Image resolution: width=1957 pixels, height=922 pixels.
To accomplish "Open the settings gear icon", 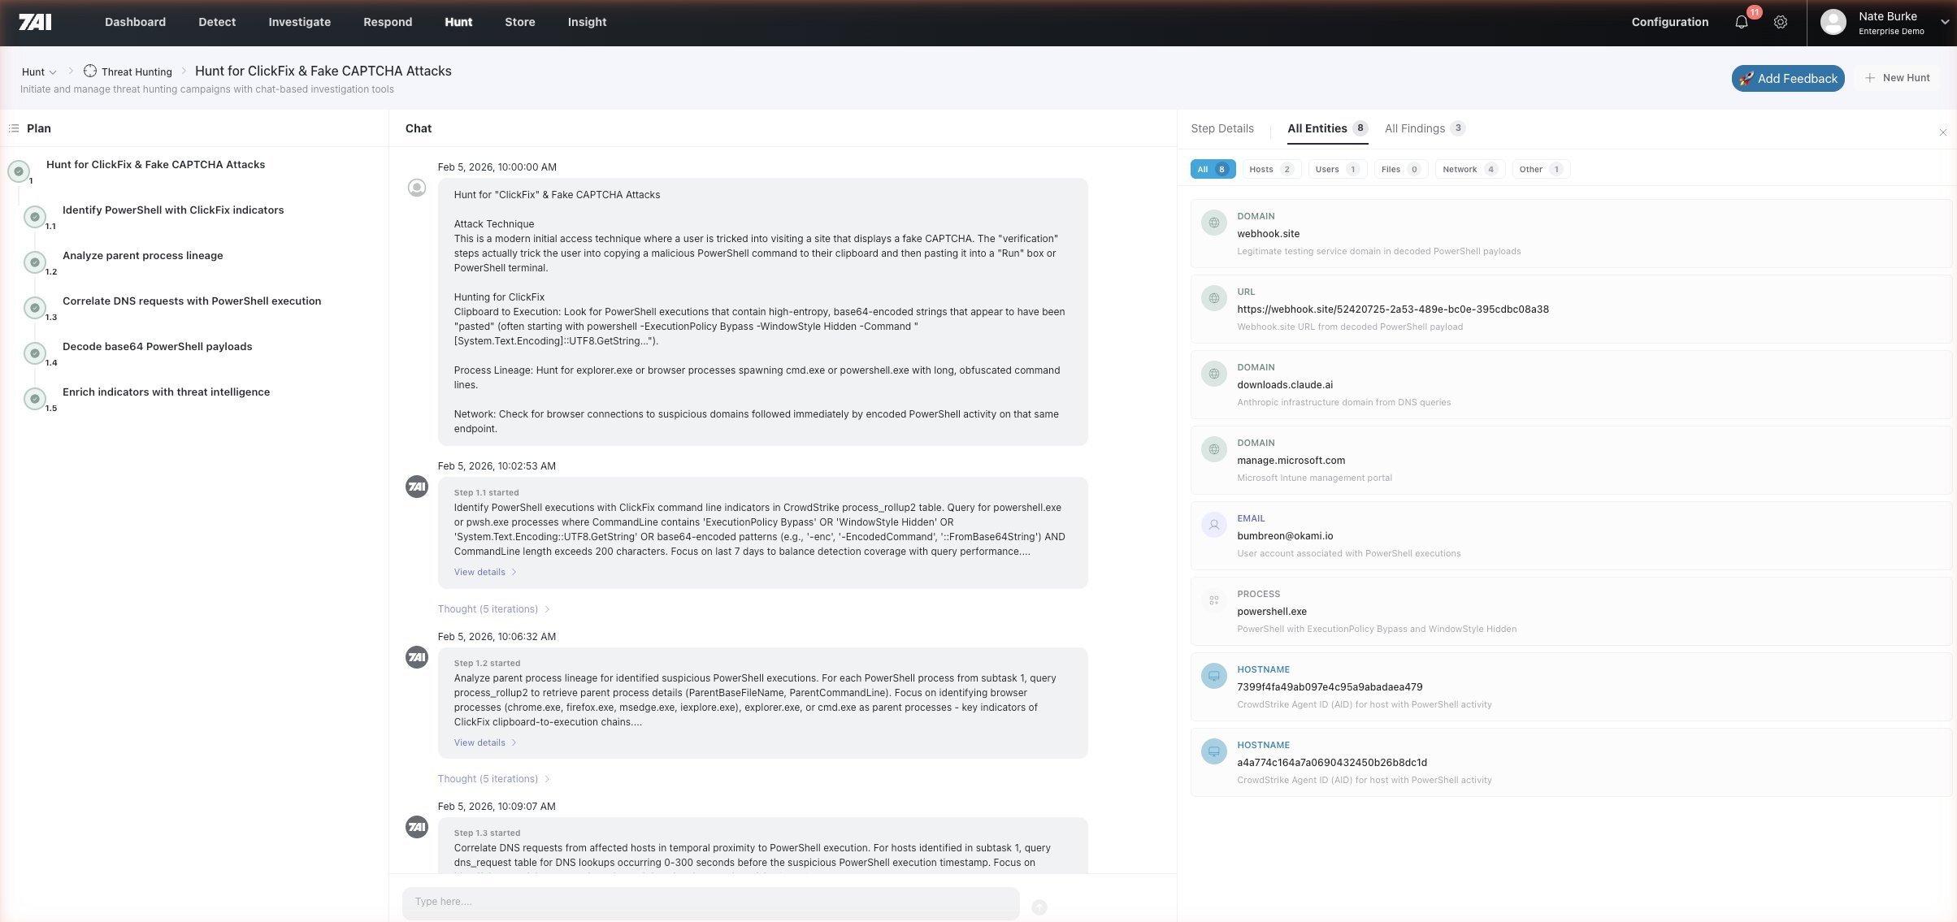I will pos(1781,22).
